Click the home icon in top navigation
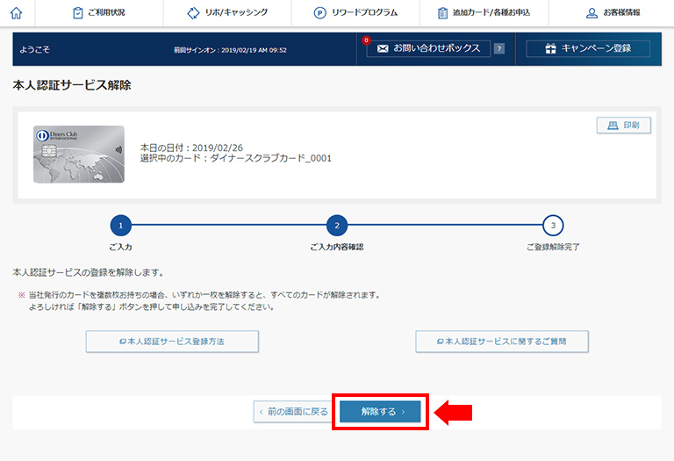 point(17,13)
